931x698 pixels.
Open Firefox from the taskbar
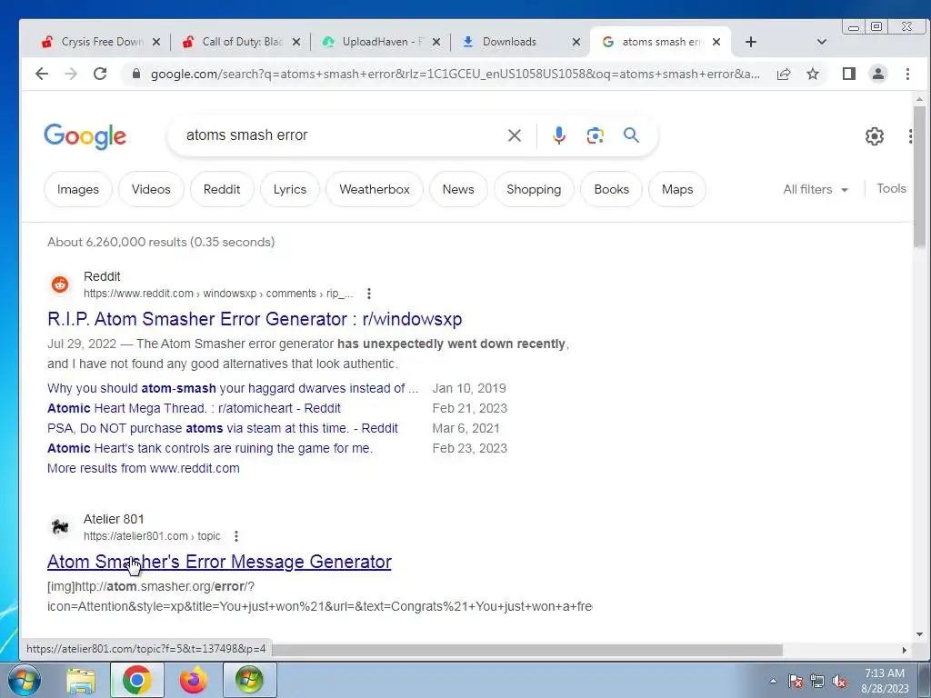point(193,680)
